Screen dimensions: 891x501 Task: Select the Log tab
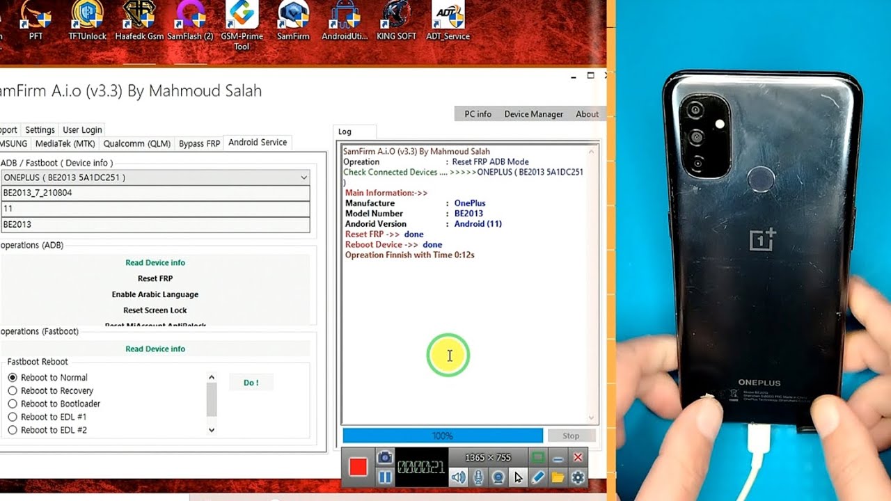click(x=355, y=132)
